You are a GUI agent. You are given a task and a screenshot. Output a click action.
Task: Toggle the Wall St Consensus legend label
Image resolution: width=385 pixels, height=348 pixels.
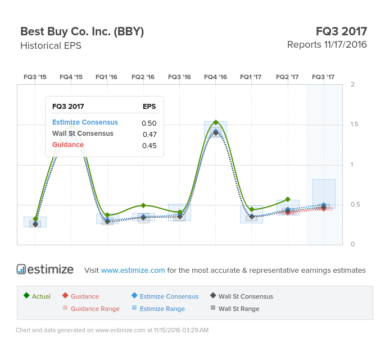(246, 296)
